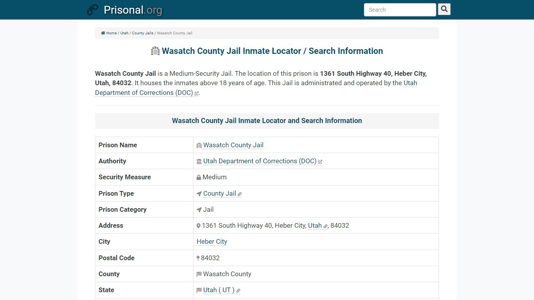Click the Prison Type row label

(116, 193)
